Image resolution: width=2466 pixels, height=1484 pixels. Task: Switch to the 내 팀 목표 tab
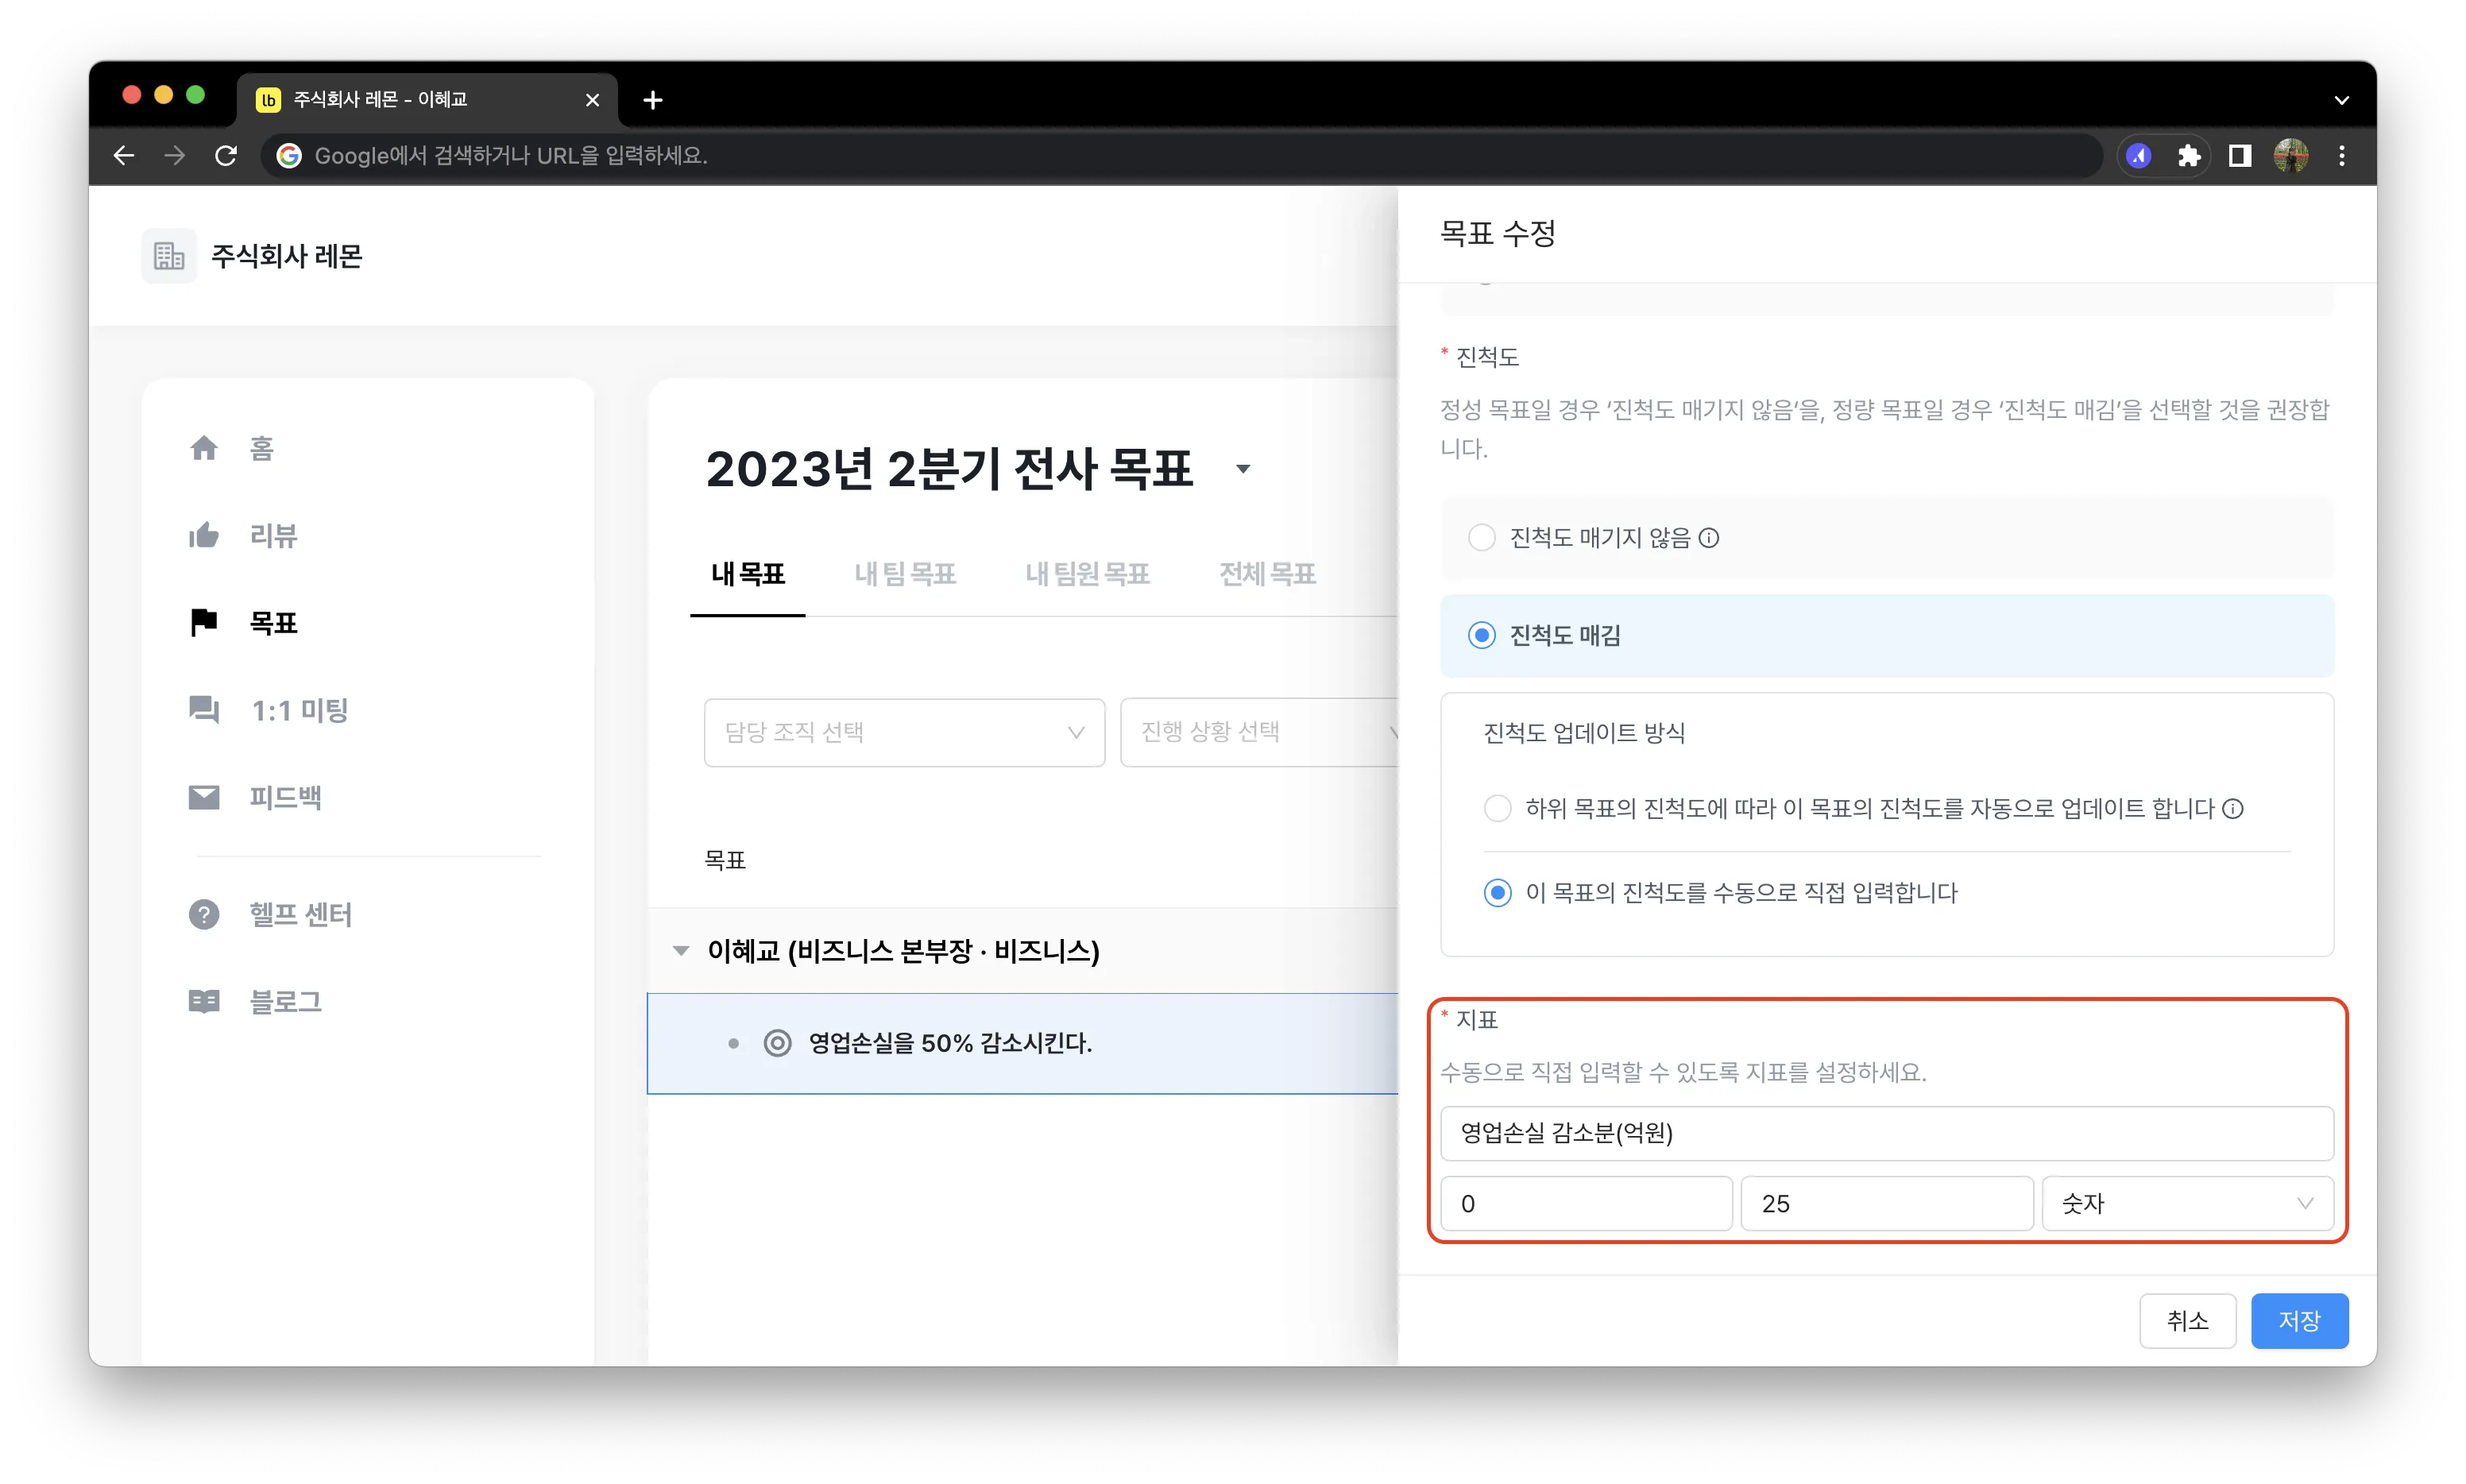[905, 574]
